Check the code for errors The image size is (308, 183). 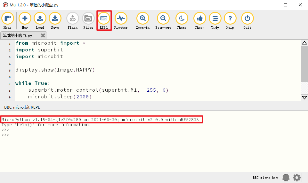tap(199, 21)
